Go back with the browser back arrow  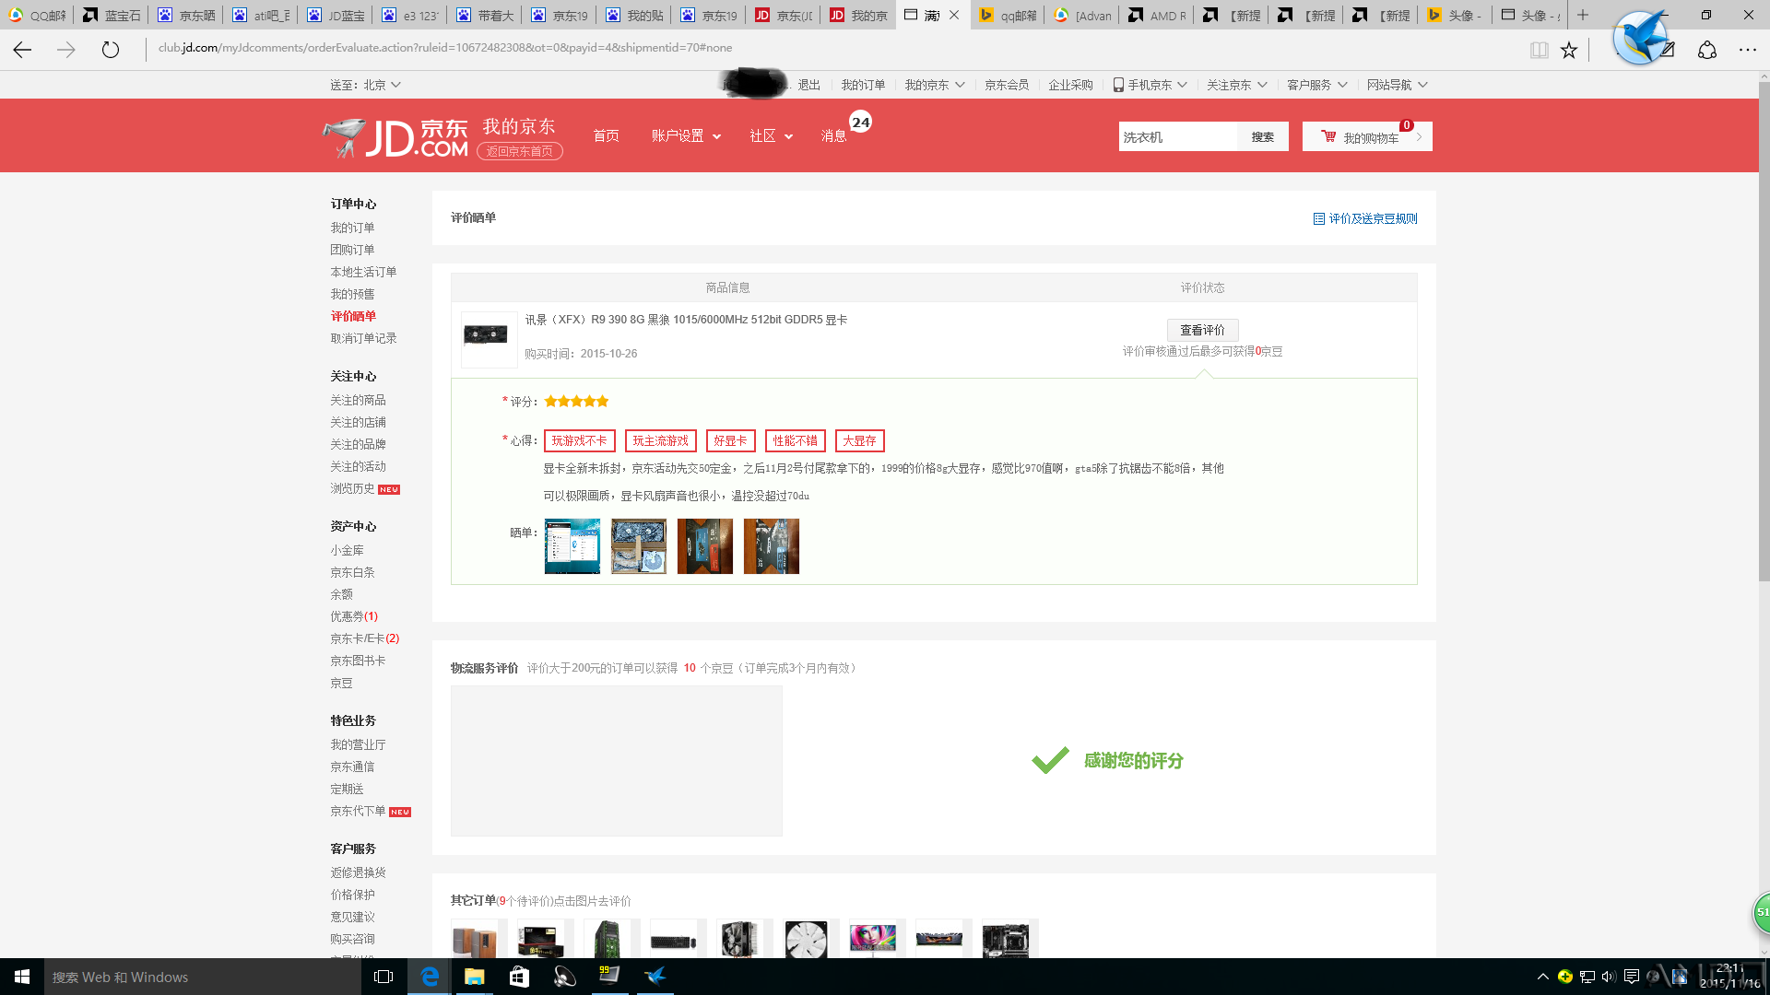[22, 50]
